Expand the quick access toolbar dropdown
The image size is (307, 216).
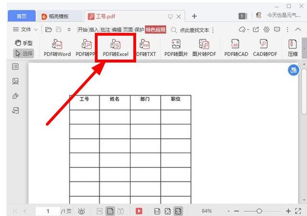click(69, 30)
